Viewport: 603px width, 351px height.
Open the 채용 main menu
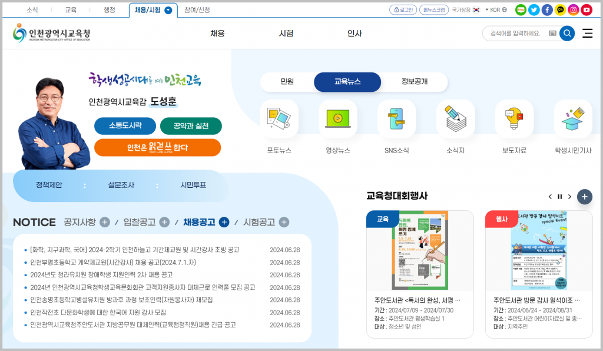[217, 34]
